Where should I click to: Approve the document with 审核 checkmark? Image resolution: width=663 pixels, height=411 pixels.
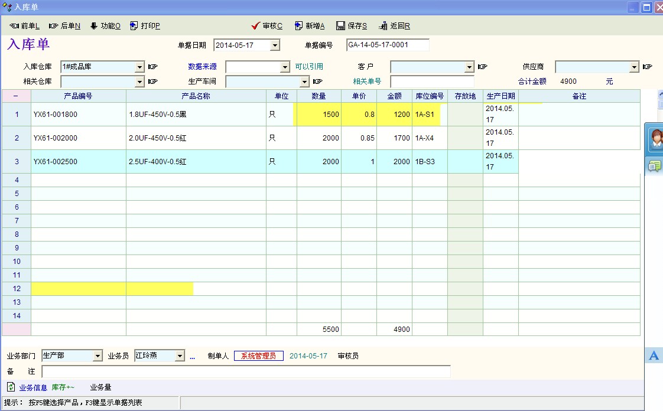[267, 26]
